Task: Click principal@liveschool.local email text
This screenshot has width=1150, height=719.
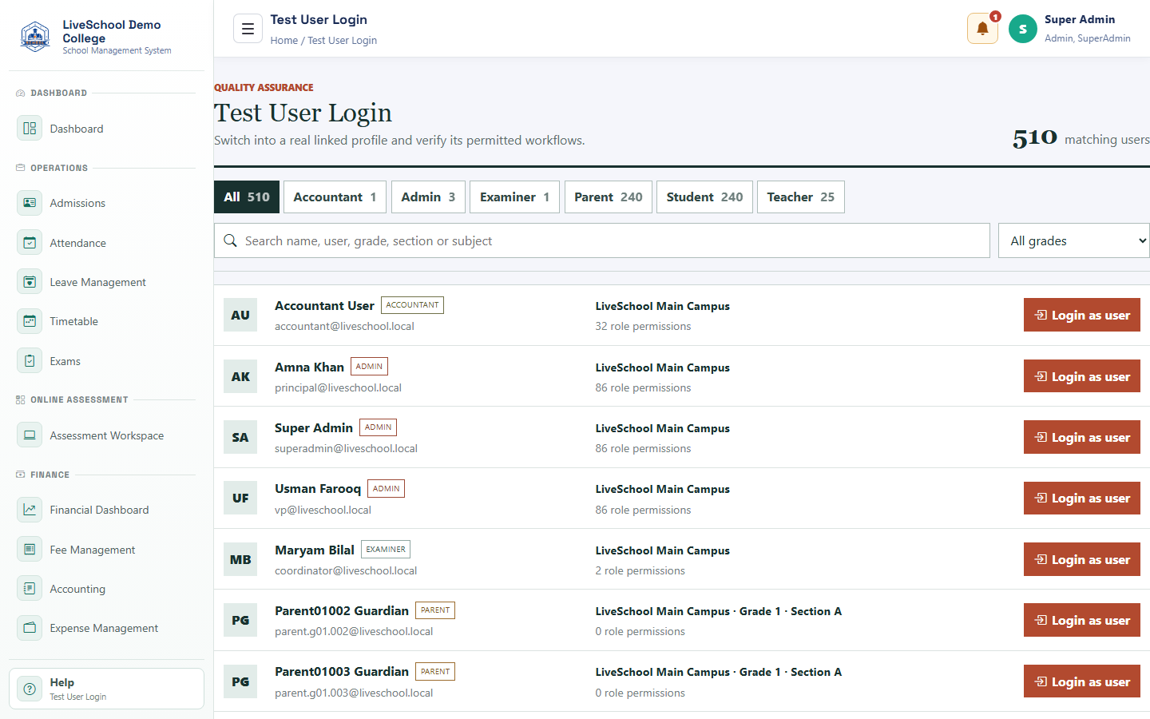Action: tap(338, 387)
